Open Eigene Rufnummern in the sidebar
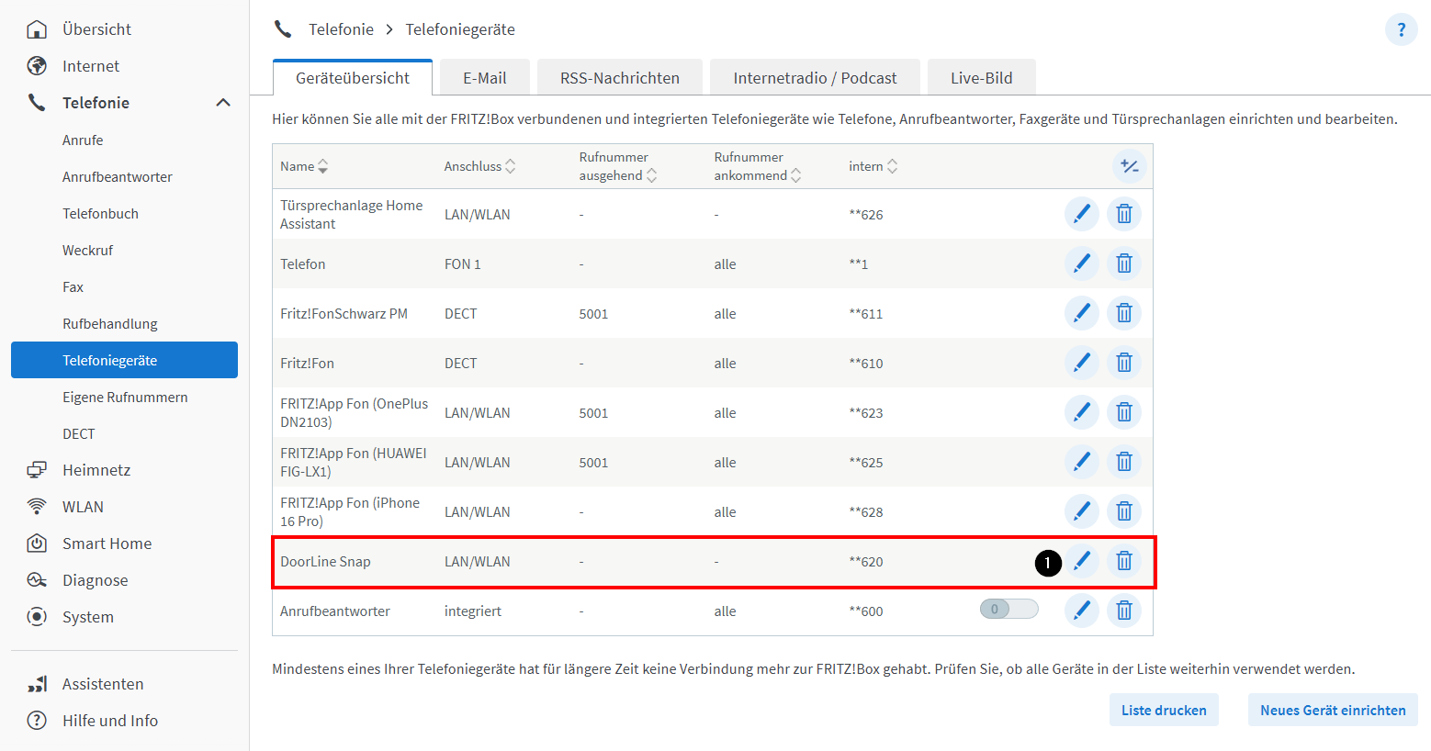Image resolution: width=1431 pixels, height=751 pixels. [x=125, y=398]
